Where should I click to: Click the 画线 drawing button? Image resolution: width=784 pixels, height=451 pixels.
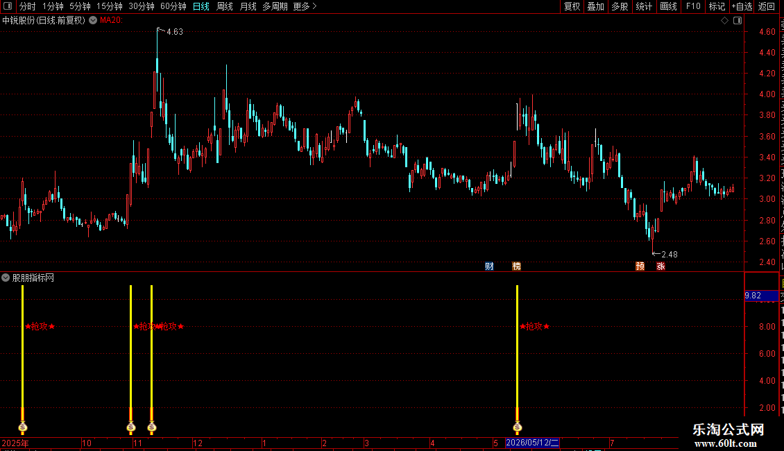[668, 6]
